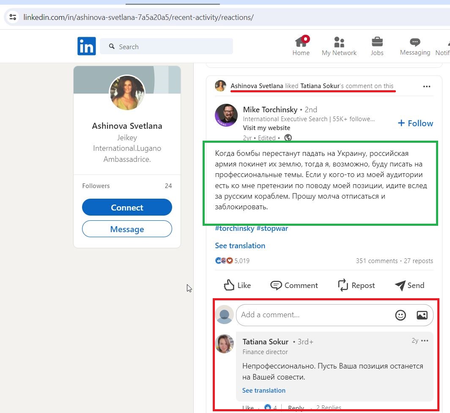The width and height of the screenshot is (450, 413).
Task: Click Mike Torchinsky's name on the post
Action: pyautogui.click(x=270, y=110)
